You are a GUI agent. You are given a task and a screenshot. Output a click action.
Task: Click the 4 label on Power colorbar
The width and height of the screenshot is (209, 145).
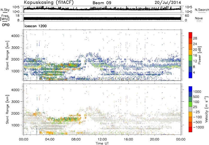194,72
